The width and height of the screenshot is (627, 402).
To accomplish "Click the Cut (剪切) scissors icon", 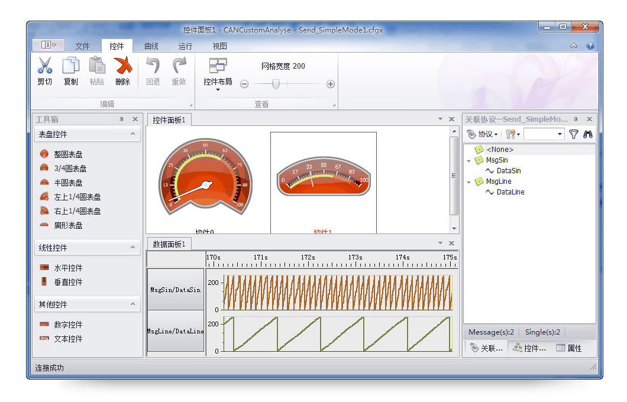I will click(x=45, y=66).
